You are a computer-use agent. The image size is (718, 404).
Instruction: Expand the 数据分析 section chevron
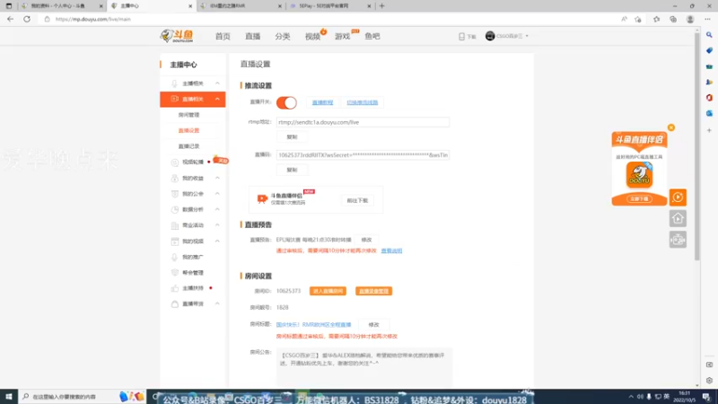point(217,209)
